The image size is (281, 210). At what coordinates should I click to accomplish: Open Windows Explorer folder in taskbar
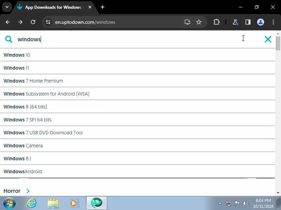53,203
